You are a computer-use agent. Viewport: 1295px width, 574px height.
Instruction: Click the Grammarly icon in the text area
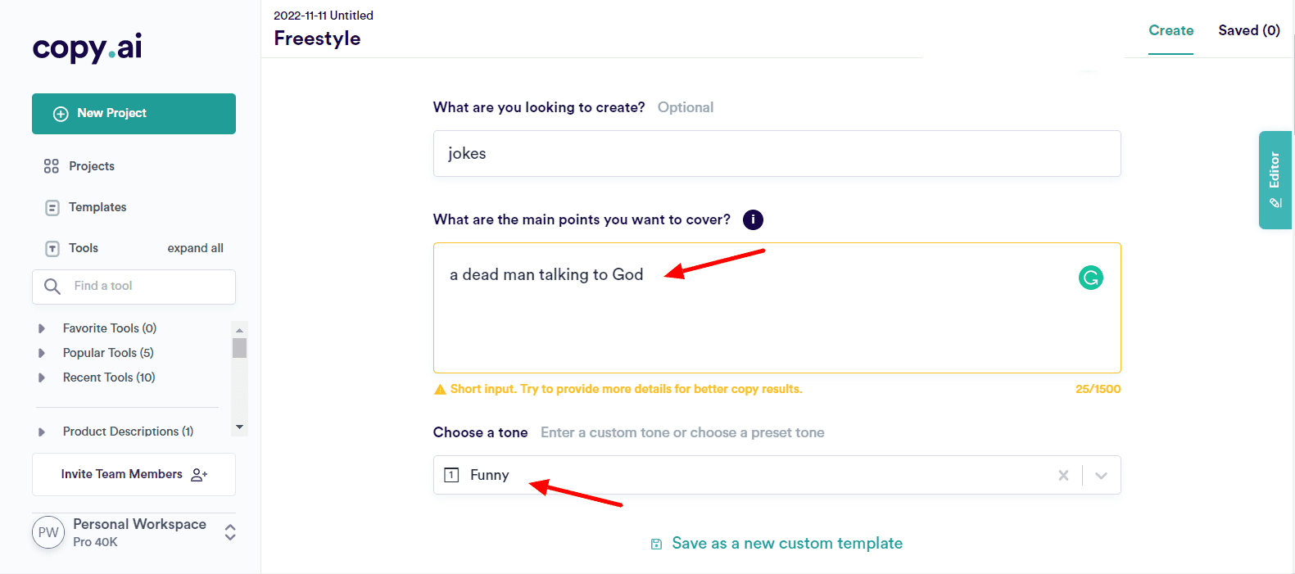[1090, 278]
